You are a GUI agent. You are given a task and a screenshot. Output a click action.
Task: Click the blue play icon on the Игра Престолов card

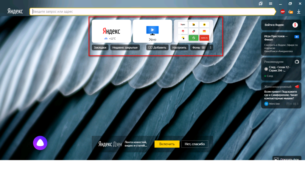point(297,37)
